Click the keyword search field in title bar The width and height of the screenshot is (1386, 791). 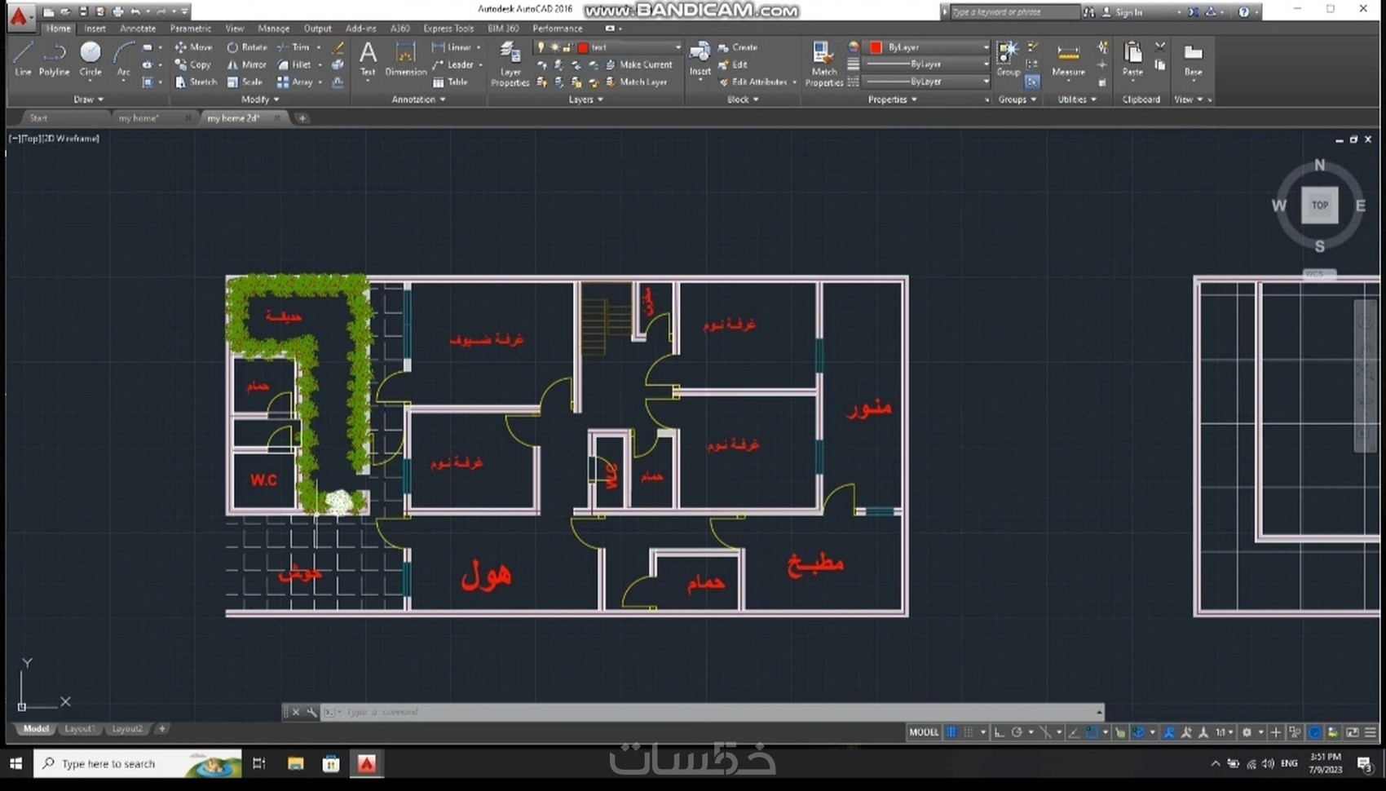(1014, 12)
